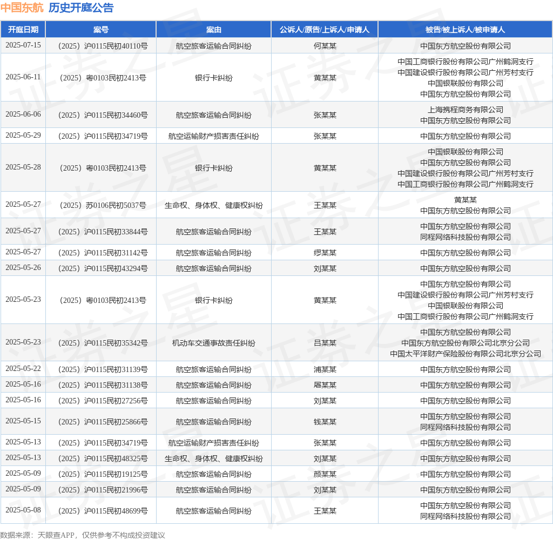This screenshot has width=553, height=540.
Task: Click plaintiff 何某某
Action: point(325,46)
